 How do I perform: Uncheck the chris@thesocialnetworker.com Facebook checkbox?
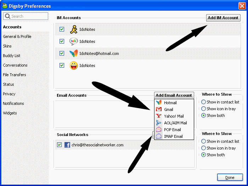point(59,145)
